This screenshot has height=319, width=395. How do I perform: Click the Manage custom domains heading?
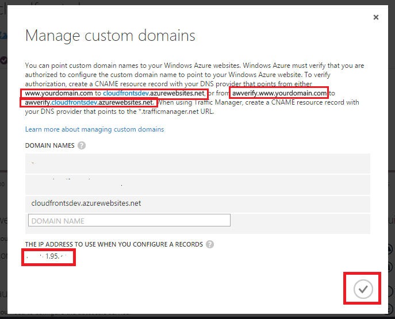[110, 36]
